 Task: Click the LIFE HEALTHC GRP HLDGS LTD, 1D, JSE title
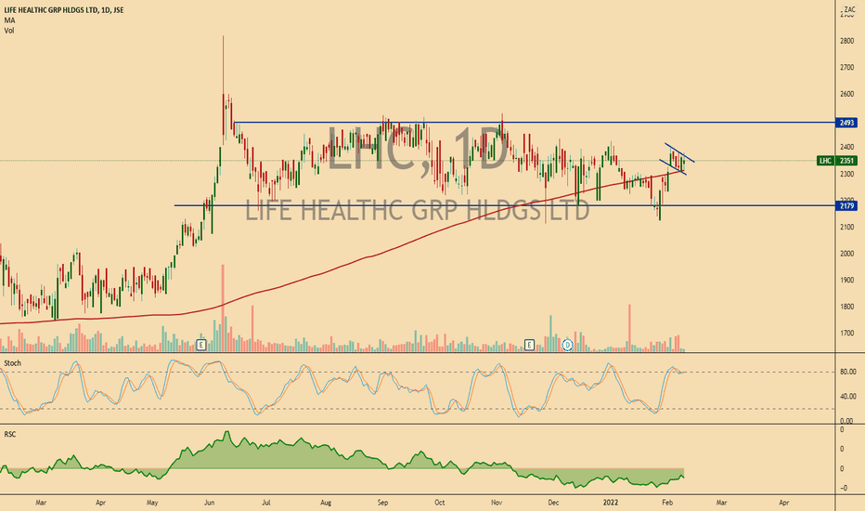64,10
